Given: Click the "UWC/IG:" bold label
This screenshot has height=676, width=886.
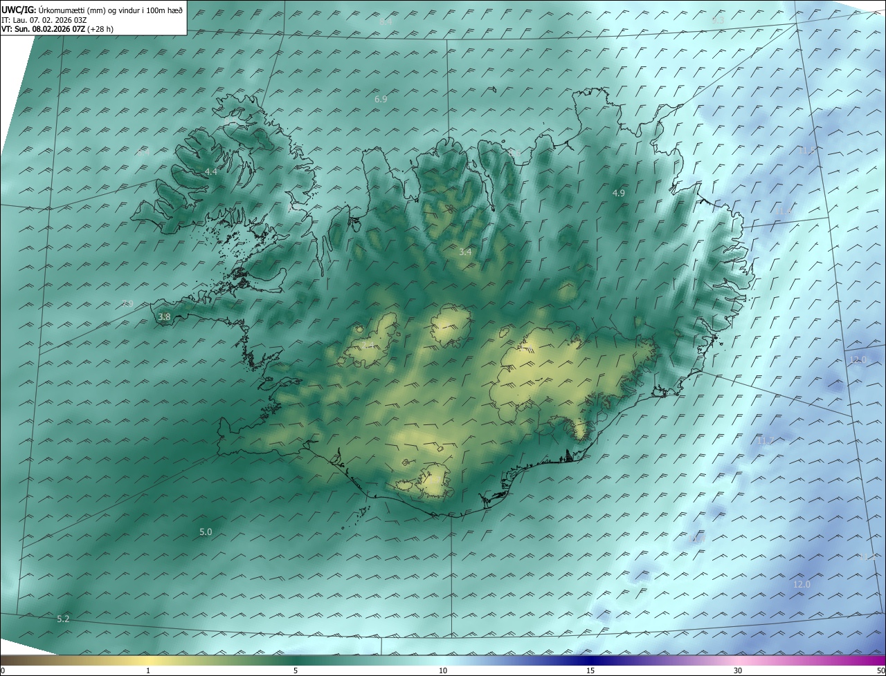Looking at the screenshot, I should click(x=17, y=10).
